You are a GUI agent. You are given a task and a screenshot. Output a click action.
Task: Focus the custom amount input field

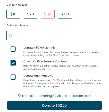tap(56, 35)
